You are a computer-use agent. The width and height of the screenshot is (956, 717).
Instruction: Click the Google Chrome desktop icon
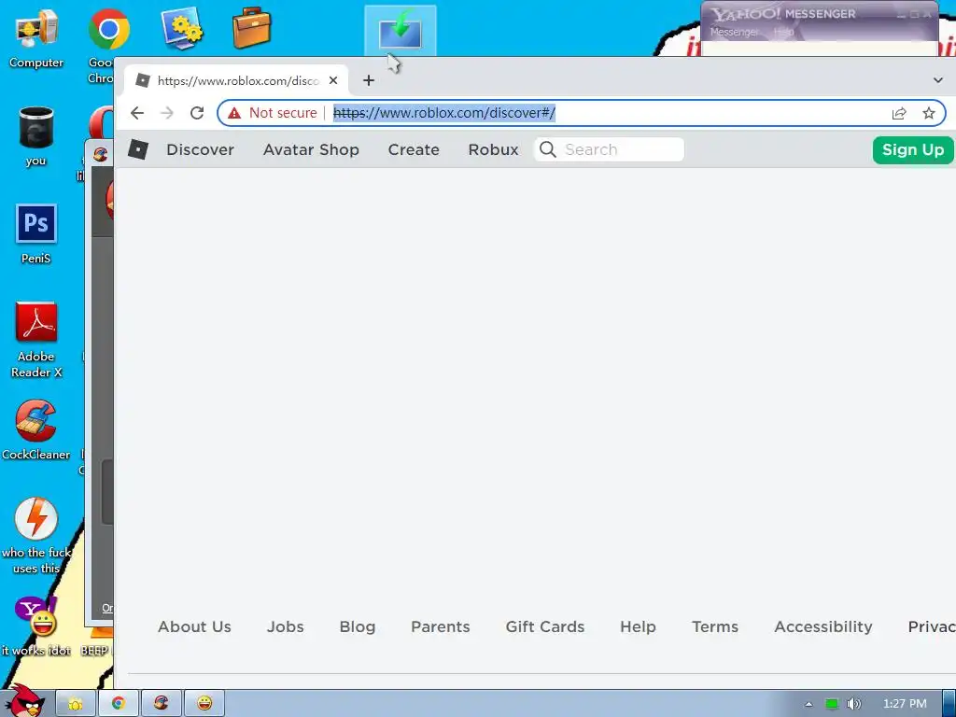click(x=108, y=29)
